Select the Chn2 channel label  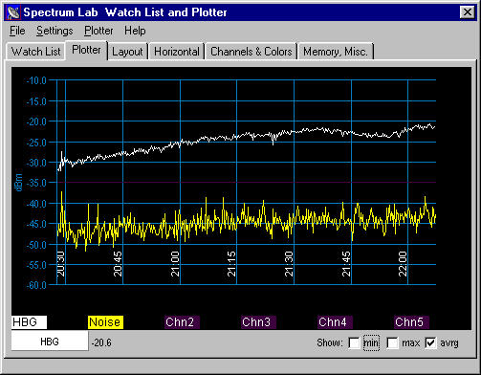[x=182, y=322]
